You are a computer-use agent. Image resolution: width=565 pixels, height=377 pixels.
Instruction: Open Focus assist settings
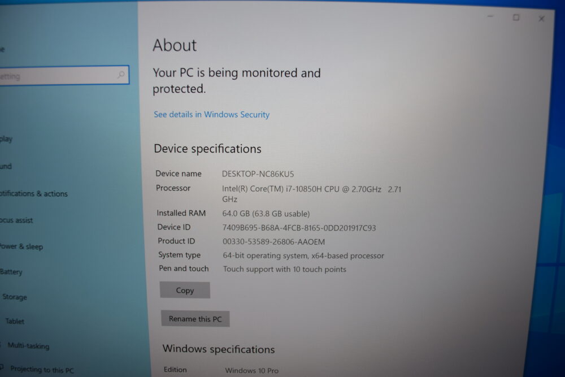[16, 220]
